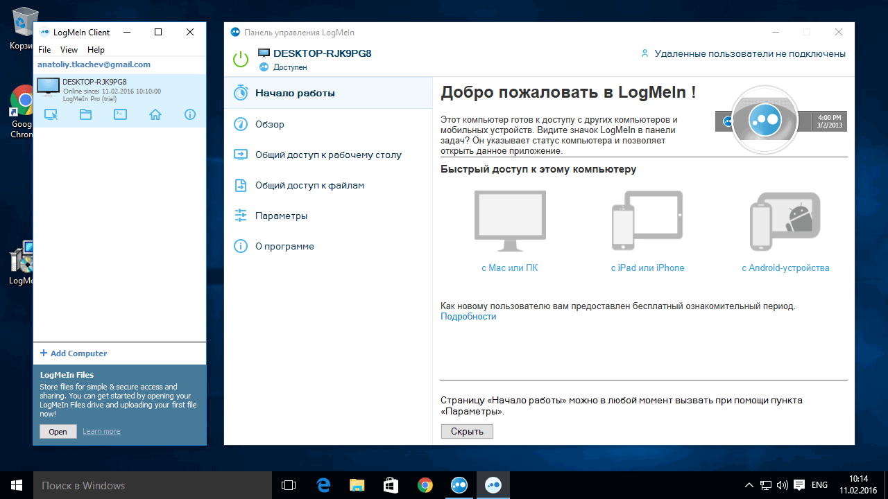Go to Общий доступ к файлам
Screen dimensions: 888x499
[x=328, y=185]
